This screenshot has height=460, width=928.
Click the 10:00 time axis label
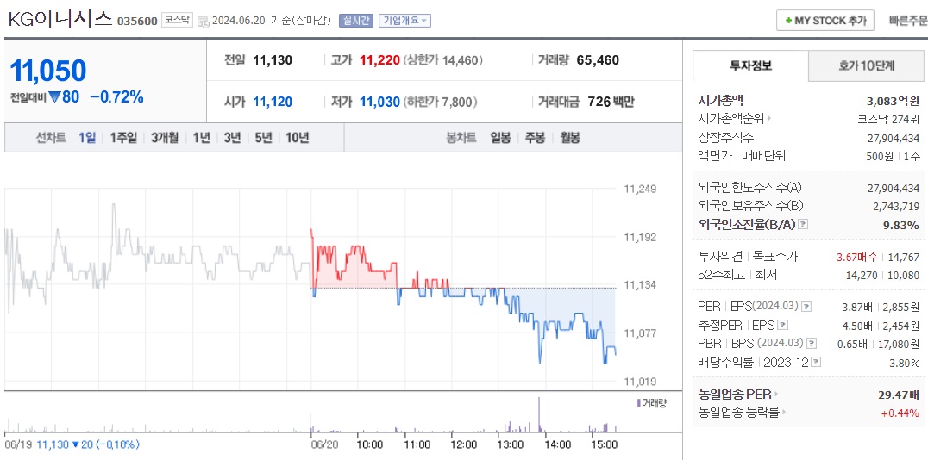369,444
